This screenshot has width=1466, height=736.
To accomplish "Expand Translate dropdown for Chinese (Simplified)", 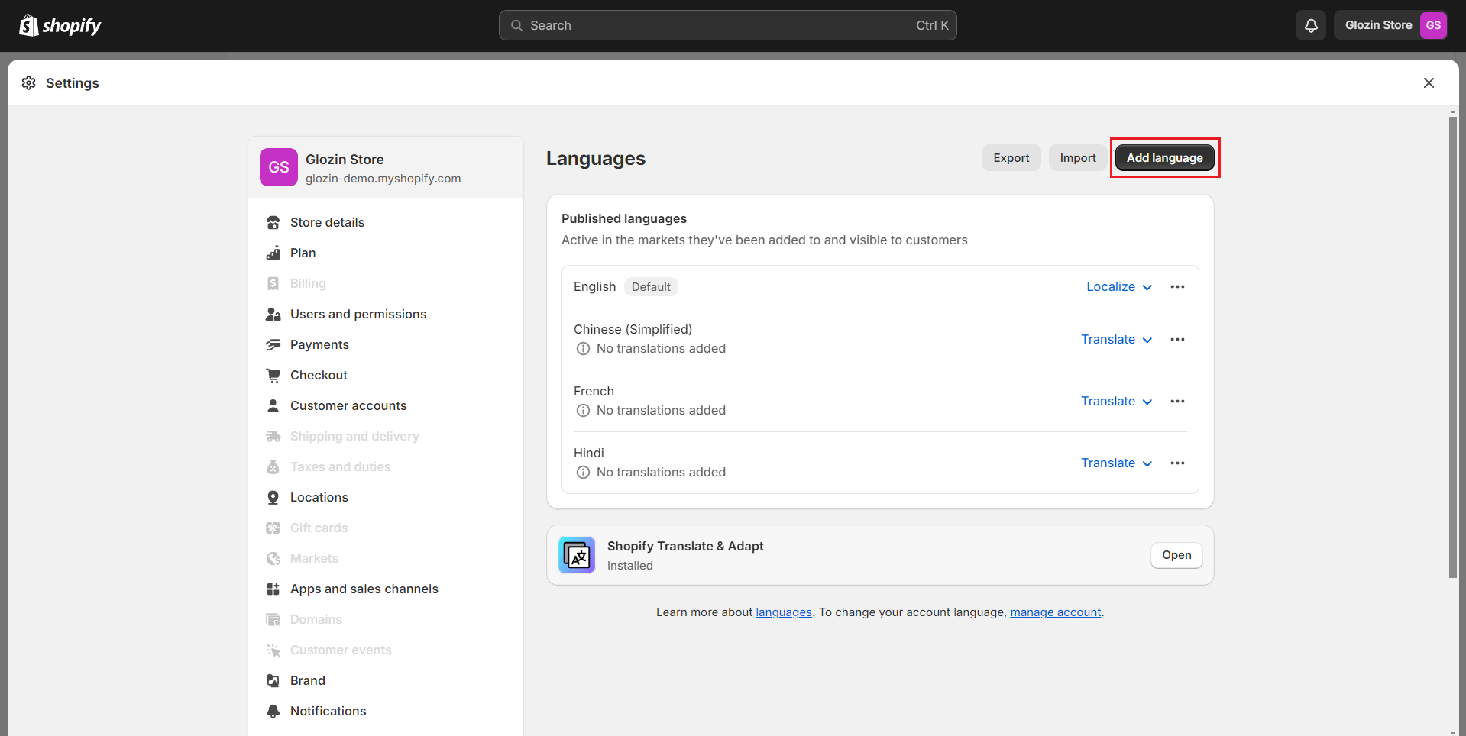I will [x=1115, y=340].
